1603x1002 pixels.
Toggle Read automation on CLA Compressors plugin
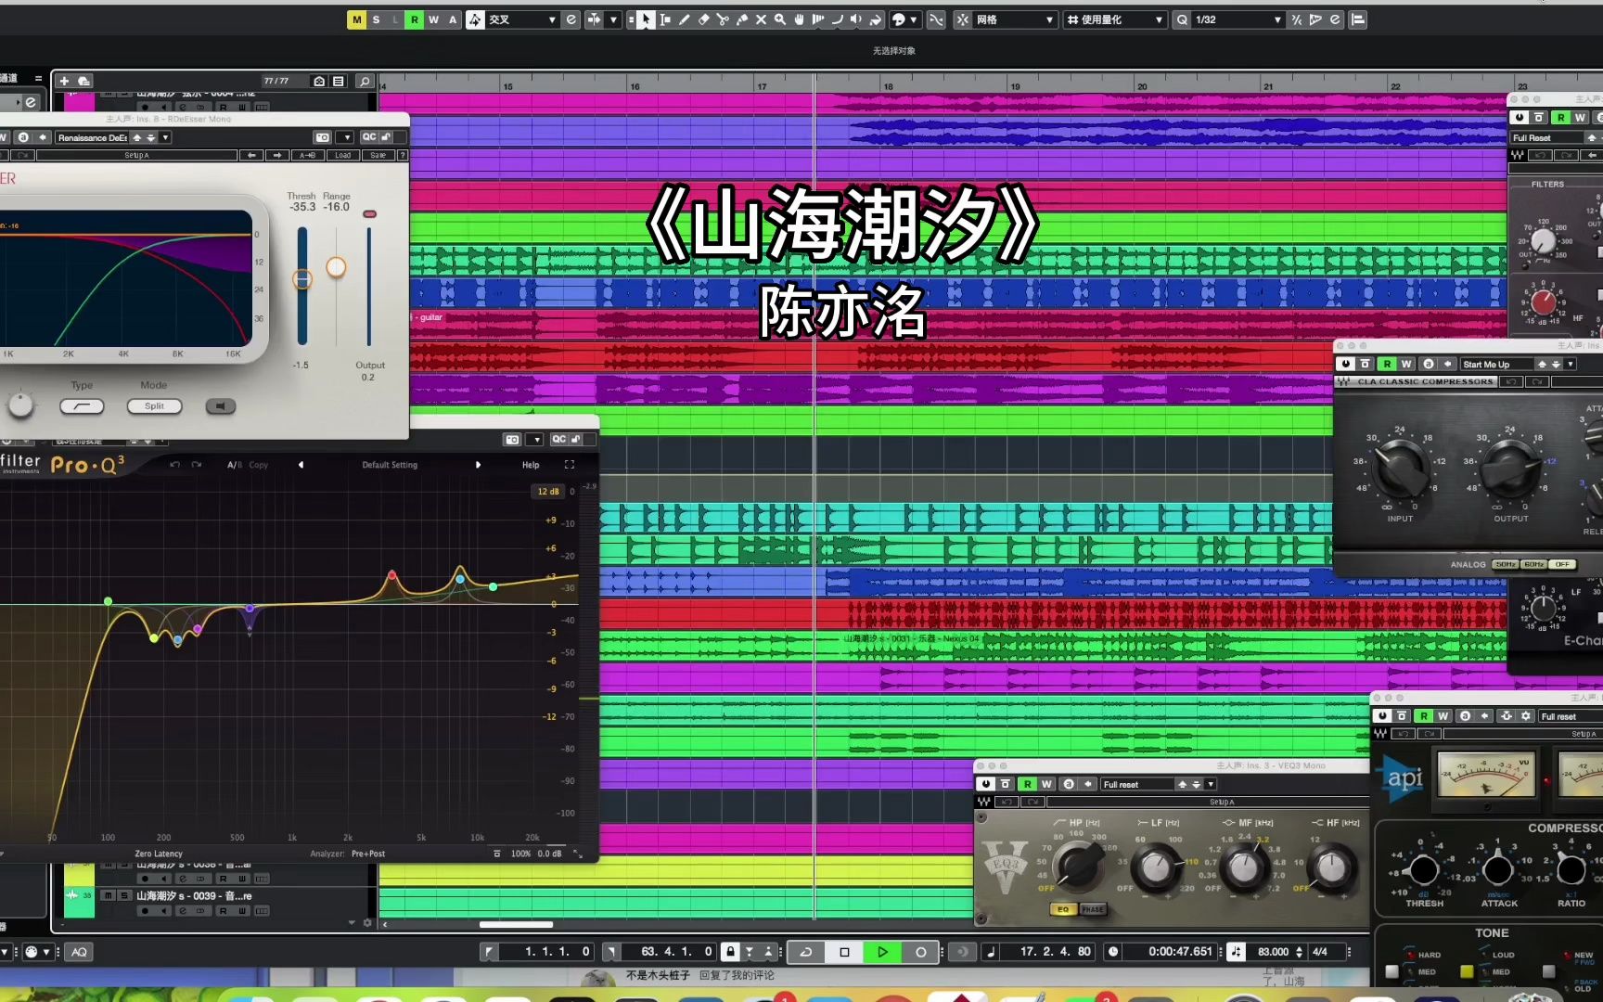click(1387, 364)
